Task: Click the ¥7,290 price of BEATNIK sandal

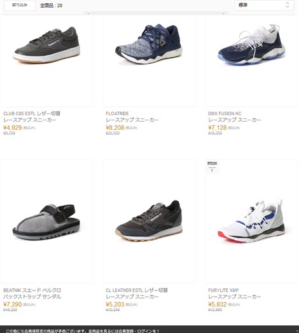Action: pos(12,304)
